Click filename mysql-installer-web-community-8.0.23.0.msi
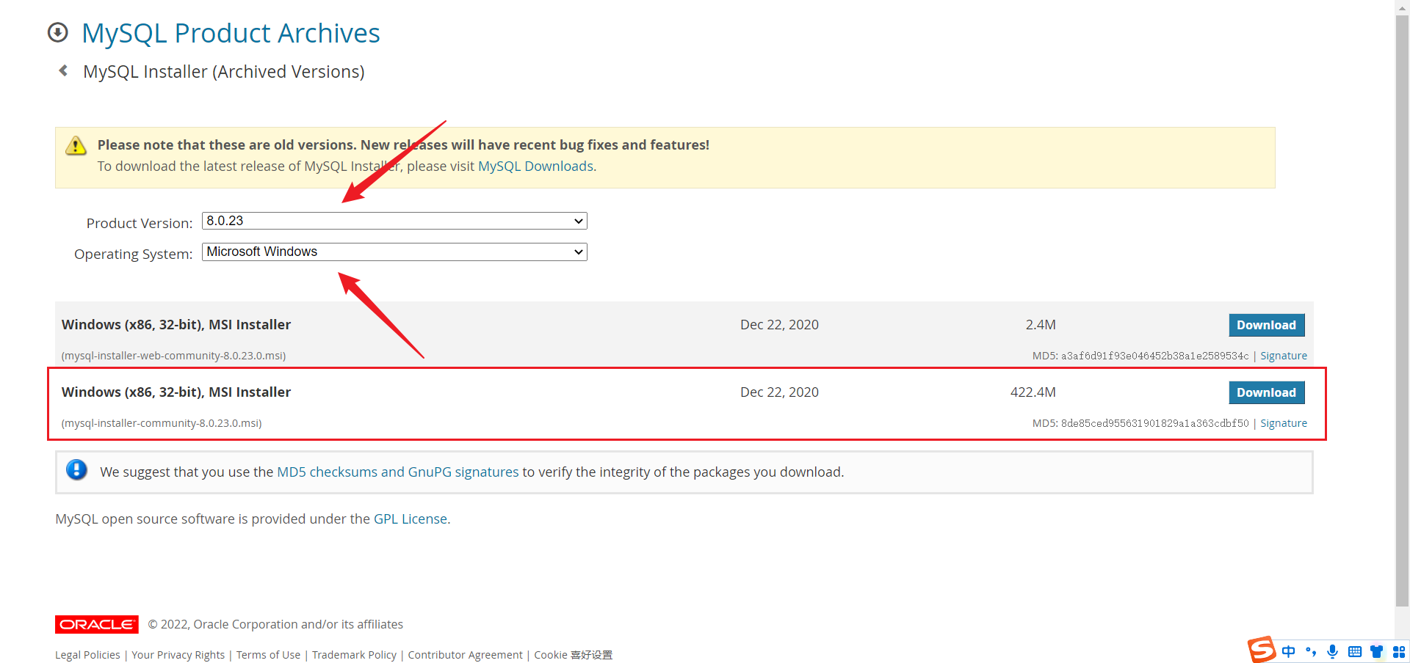This screenshot has height=663, width=1410. click(173, 356)
